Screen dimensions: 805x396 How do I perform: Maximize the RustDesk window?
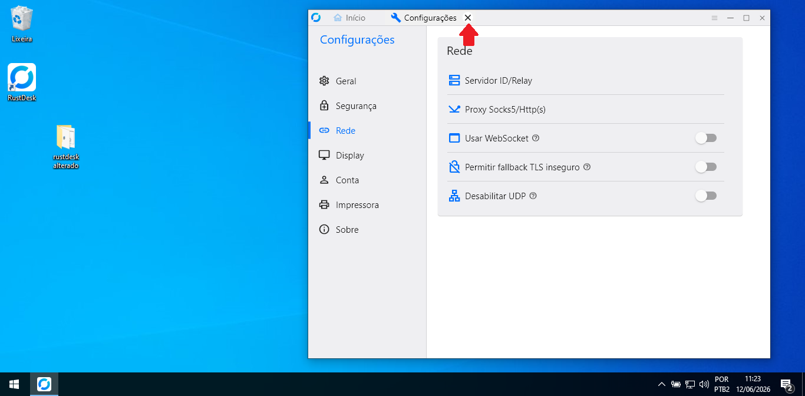click(746, 18)
